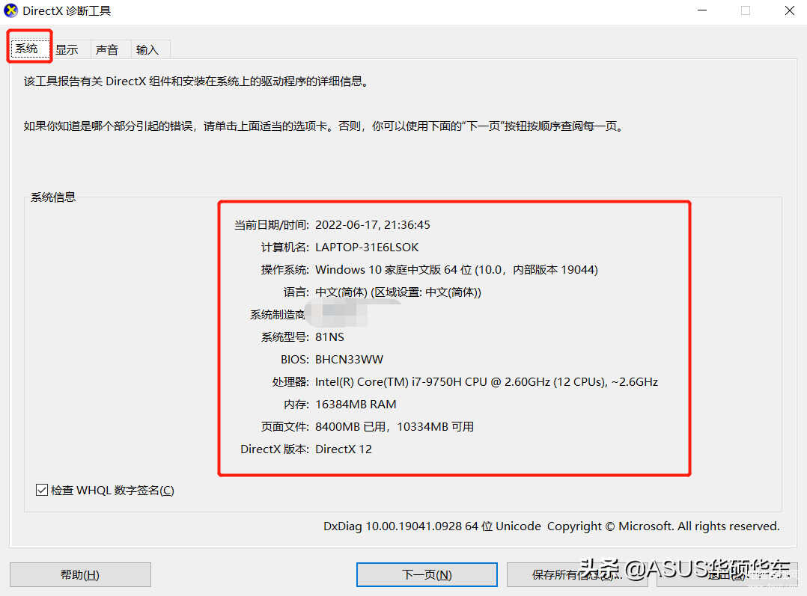Click the 操作系统 Windows 10 version text
Screen dimensions: 807x596
[457, 270]
